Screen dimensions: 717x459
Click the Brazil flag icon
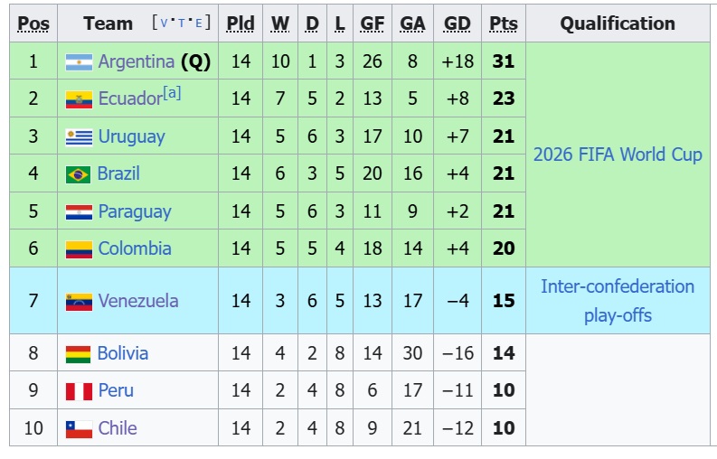pyautogui.click(x=78, y=174)
